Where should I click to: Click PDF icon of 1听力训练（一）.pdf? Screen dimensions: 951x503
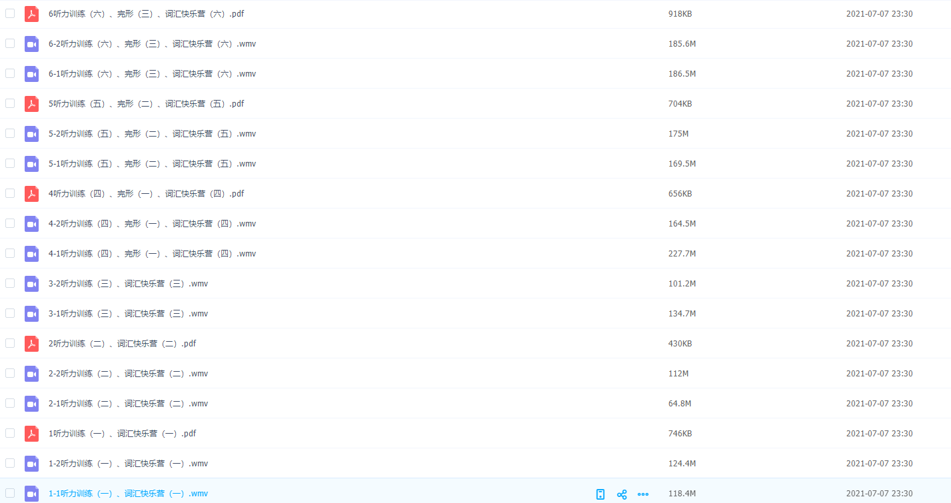pyautogui.click(x=31, y=434)
